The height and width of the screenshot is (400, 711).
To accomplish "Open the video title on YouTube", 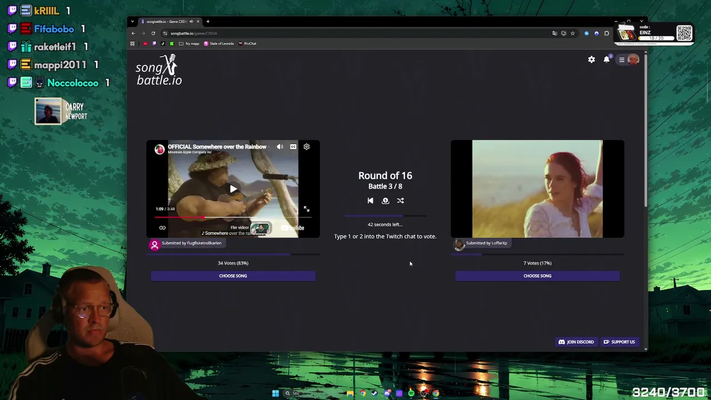I will (x=217, y=147).
